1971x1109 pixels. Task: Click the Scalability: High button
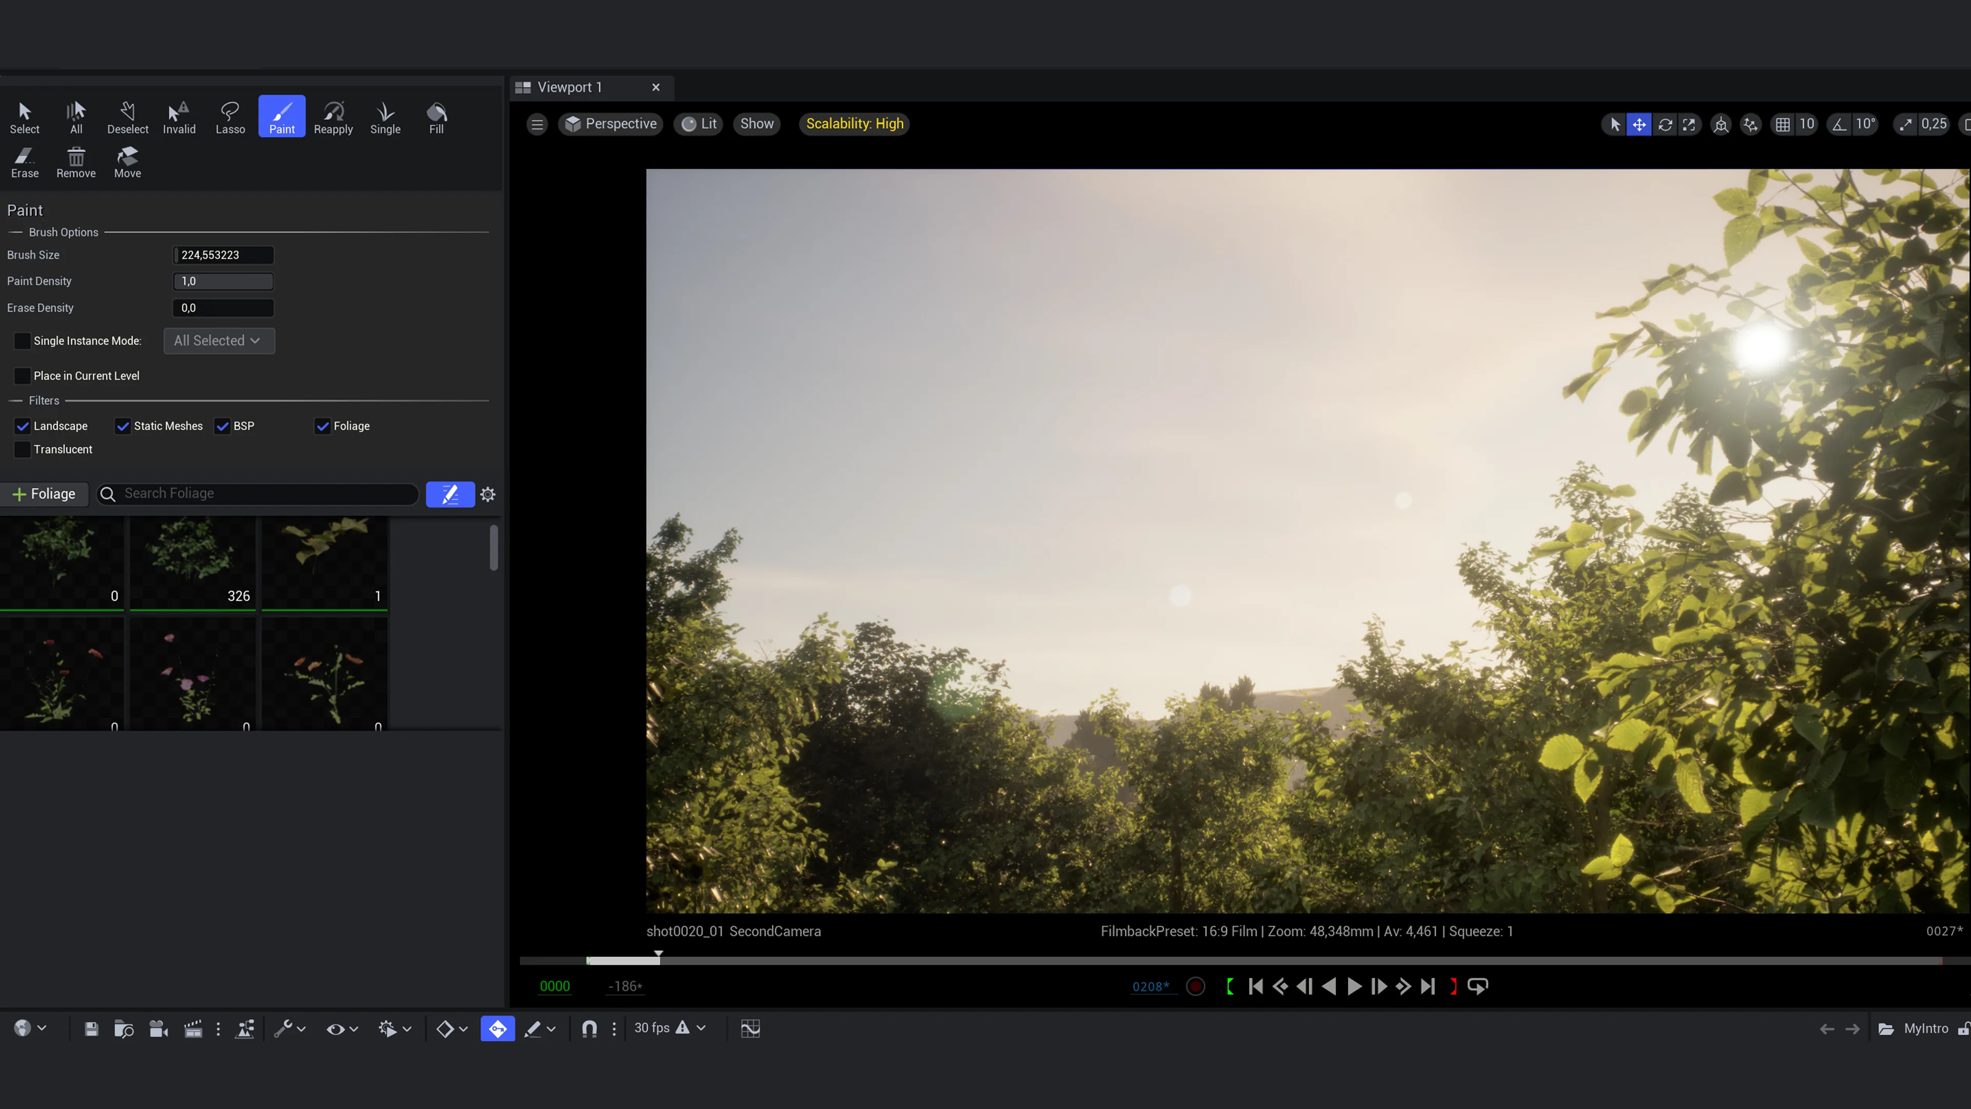(854, 124)
